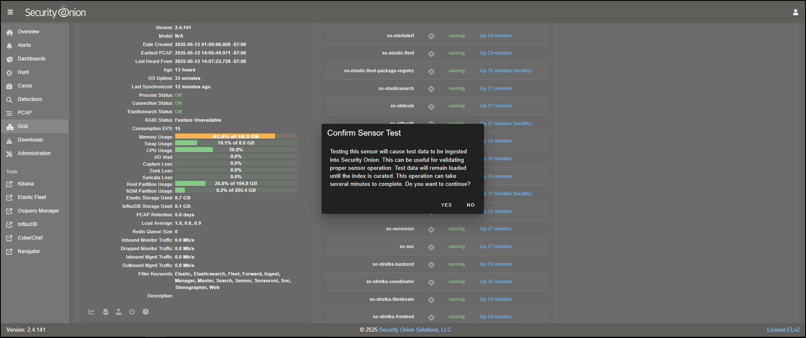Click the sensor test question-mark icon
Image resolution: width=806 pixels, height=338 pixels.
[x=146, y=312]
